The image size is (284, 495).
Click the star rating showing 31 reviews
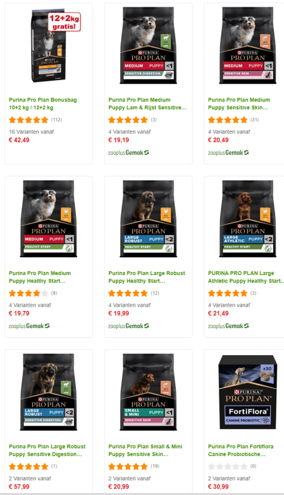(x=233, y=120)
